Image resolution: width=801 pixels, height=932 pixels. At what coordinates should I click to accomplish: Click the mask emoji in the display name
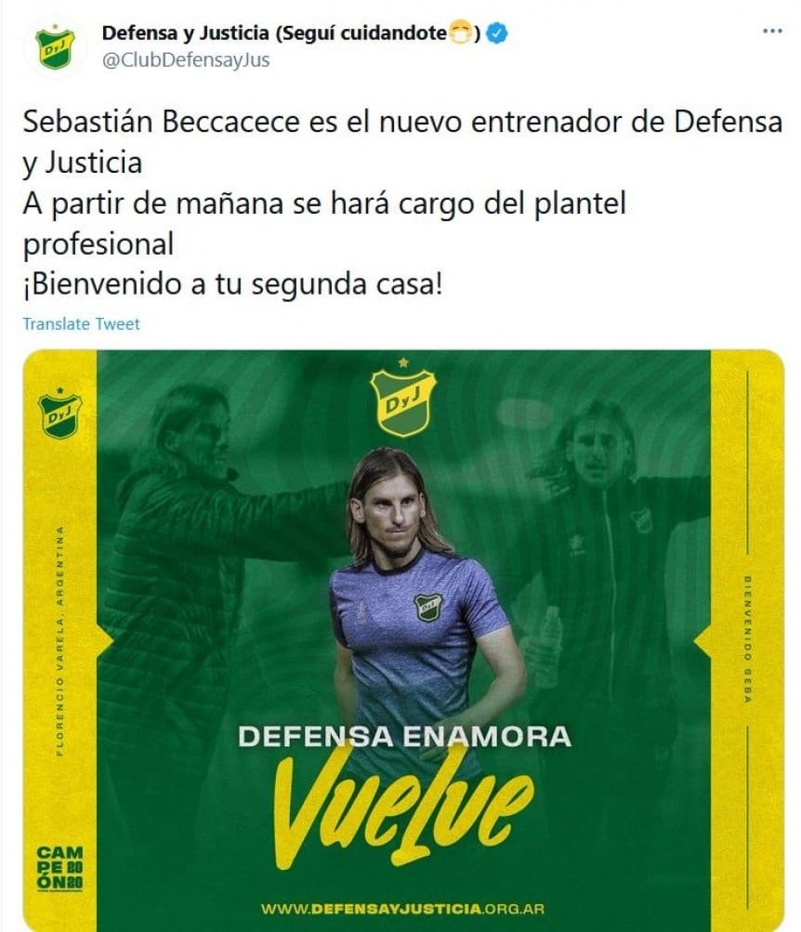[x=461, y=33]
